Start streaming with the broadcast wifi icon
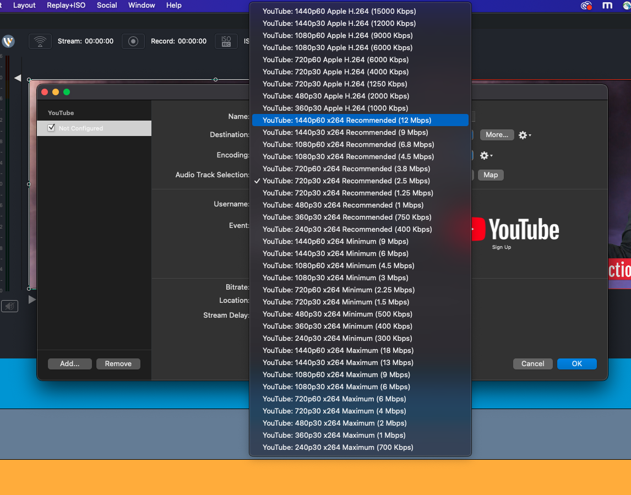This screenshot has height=495, width=631. [40, 41]
